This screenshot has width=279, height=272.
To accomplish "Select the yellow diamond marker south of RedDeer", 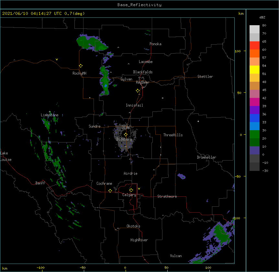I will click(138, 91).
